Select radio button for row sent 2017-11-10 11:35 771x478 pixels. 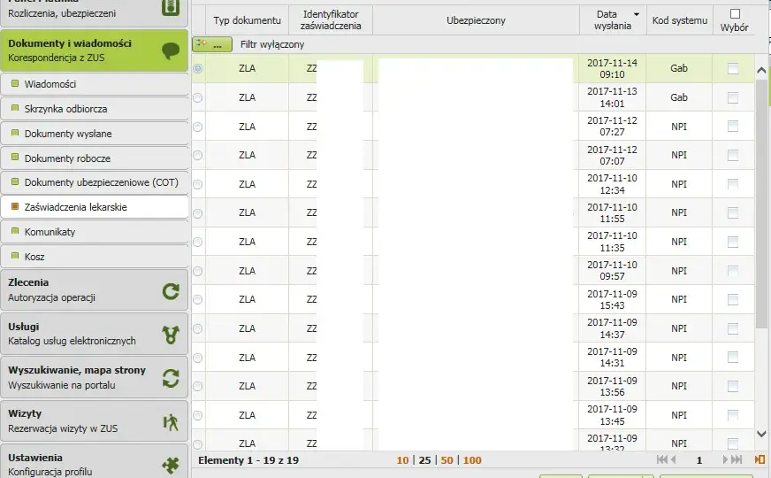pyautogui.click(x=198, y=242)
